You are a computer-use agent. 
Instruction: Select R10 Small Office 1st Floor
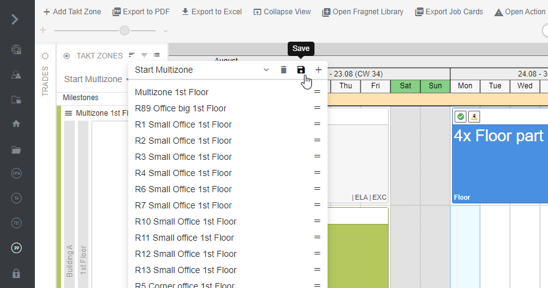click(186, 221)
